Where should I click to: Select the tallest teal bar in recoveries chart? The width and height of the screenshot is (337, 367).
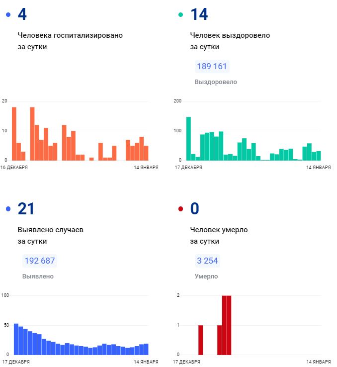point(188,139)
